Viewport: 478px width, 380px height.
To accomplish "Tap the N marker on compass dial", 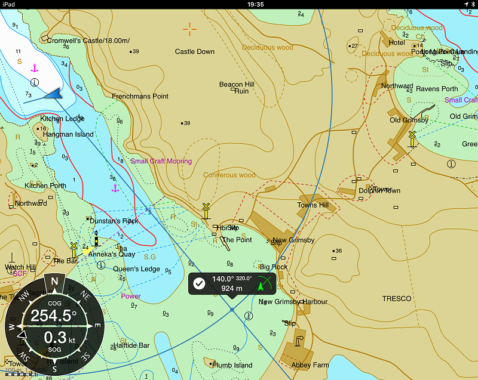I will [x=54, y=281].
